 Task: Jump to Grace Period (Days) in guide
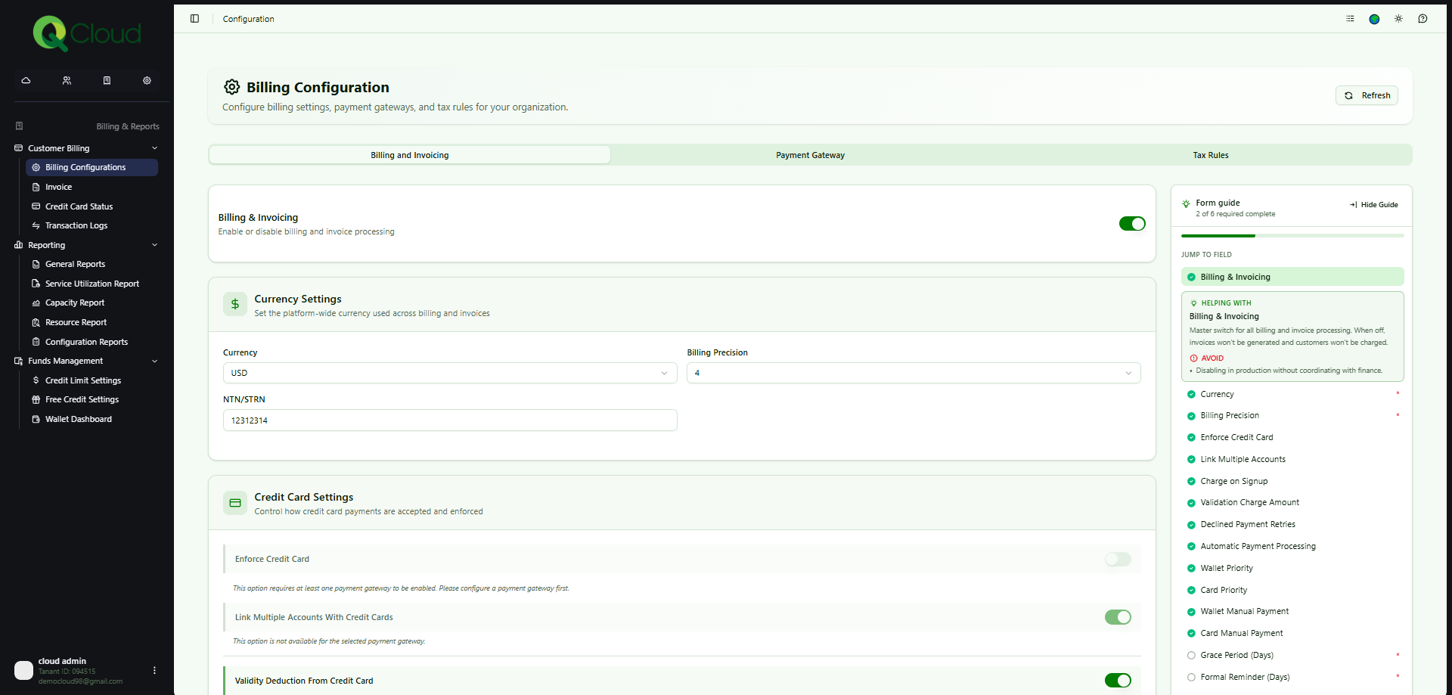point(1292,655)
